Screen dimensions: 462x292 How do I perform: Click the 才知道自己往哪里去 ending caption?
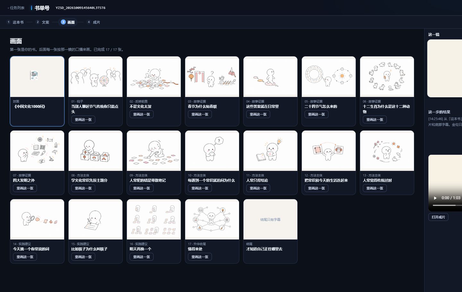coord(264,249)
